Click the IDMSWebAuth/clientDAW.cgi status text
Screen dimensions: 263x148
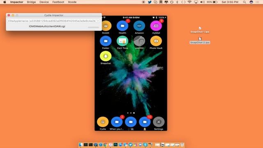pyautogui.click(x=47, y=26)
